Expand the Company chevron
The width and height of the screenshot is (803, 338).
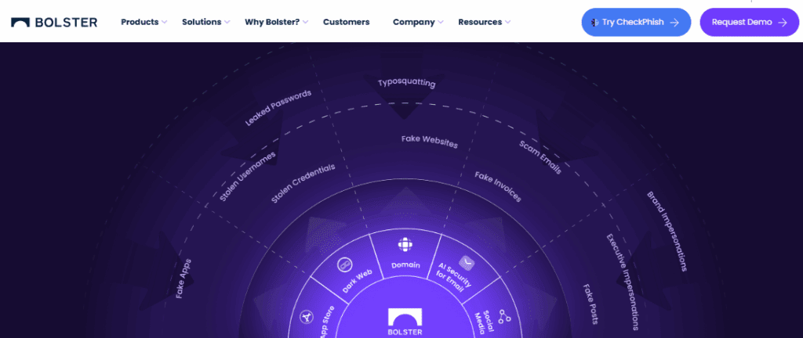pyautogui.click(x=441, y=22)
